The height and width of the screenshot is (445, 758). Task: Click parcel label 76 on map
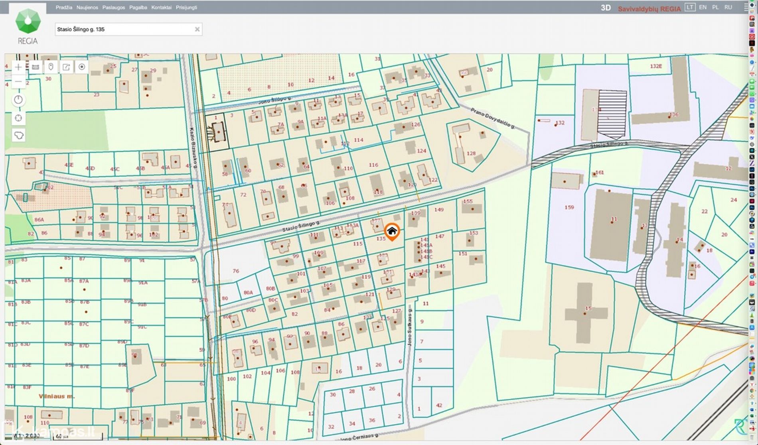(236, 271)
